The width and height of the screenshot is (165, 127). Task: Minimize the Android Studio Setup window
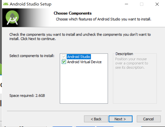click(126, 4)
